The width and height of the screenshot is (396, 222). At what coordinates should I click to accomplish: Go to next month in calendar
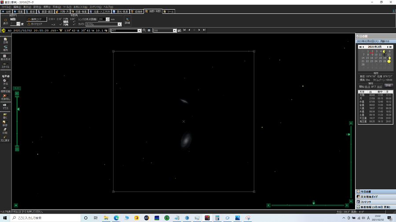pos(388,47)
